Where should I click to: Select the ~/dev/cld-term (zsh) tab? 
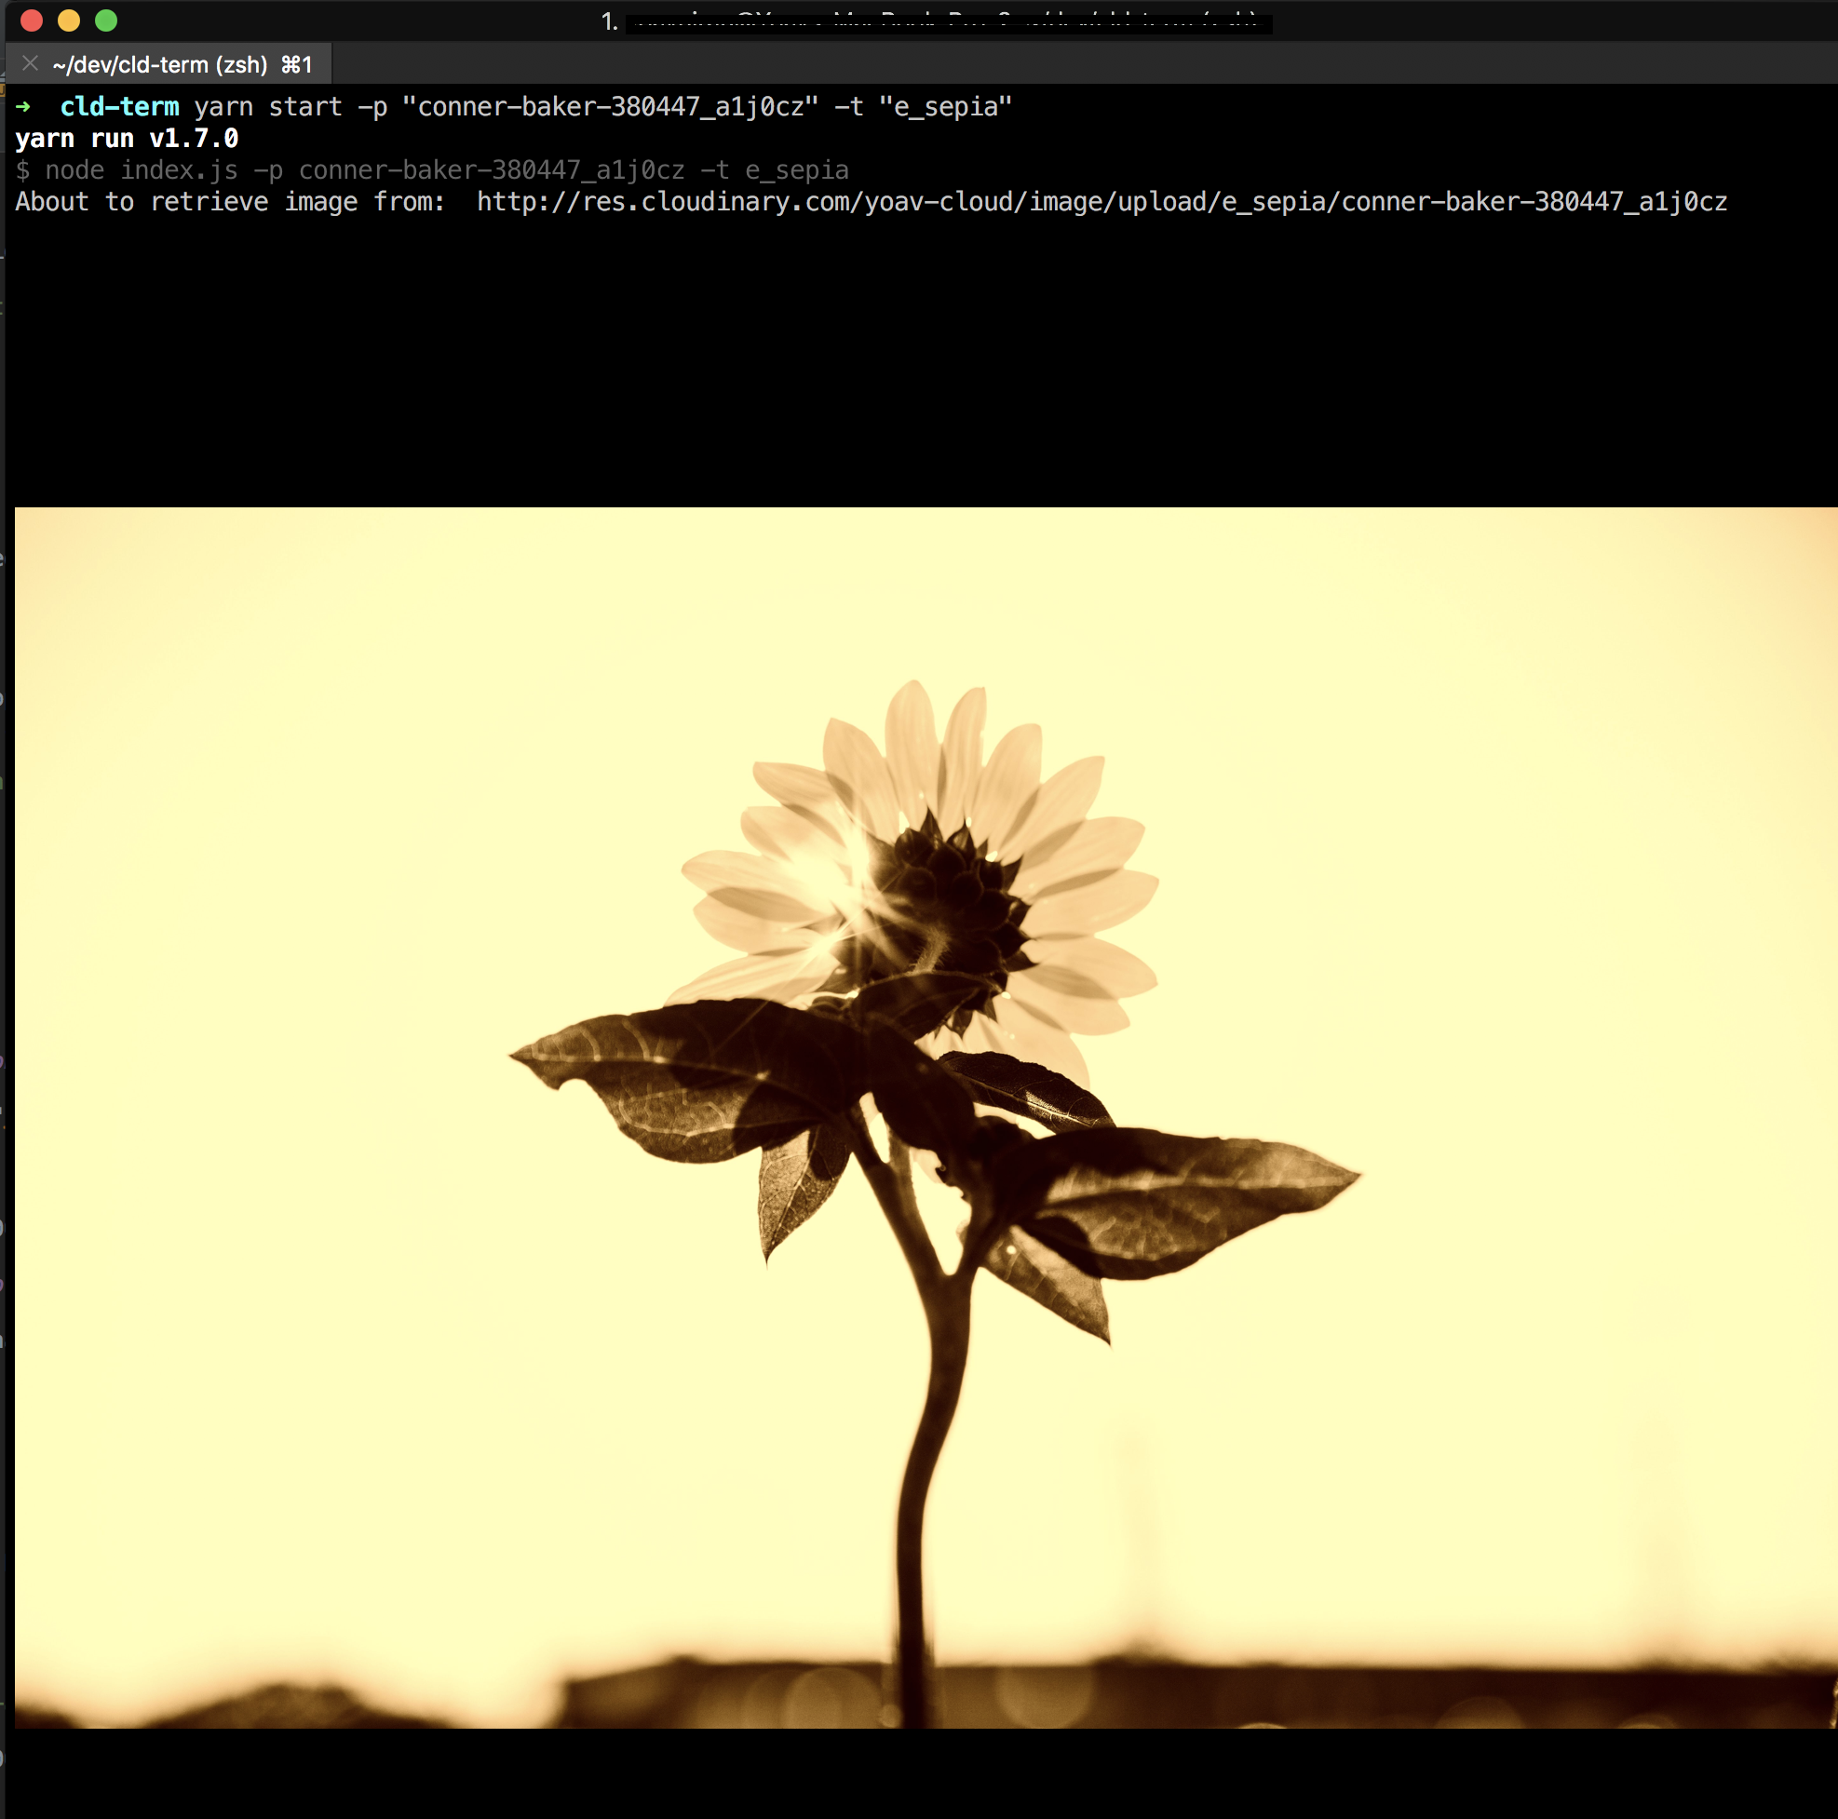click(160, 64)
